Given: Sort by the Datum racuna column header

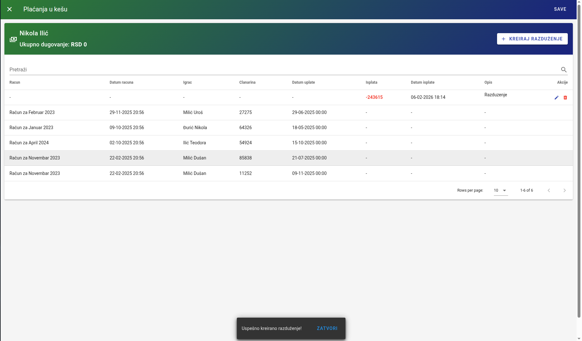Looking at the screenshot, I should point(121,82).
